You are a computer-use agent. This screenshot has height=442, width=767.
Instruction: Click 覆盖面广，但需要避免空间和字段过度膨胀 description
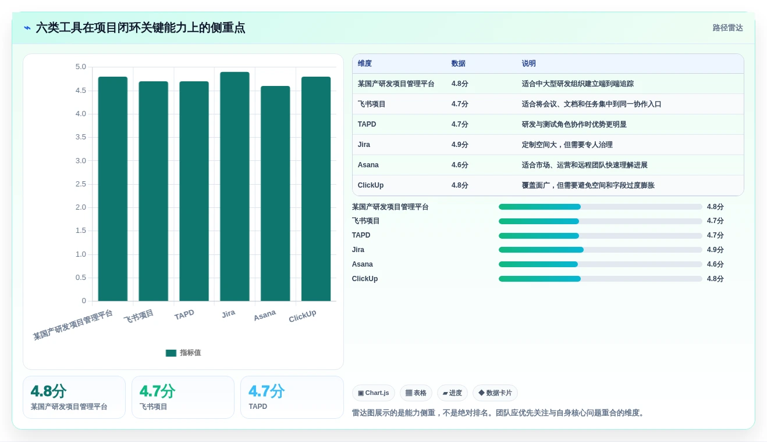point(588,185)
